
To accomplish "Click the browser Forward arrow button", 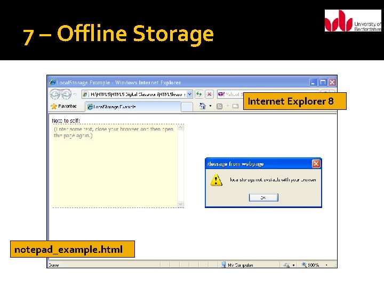I will 66,94.
